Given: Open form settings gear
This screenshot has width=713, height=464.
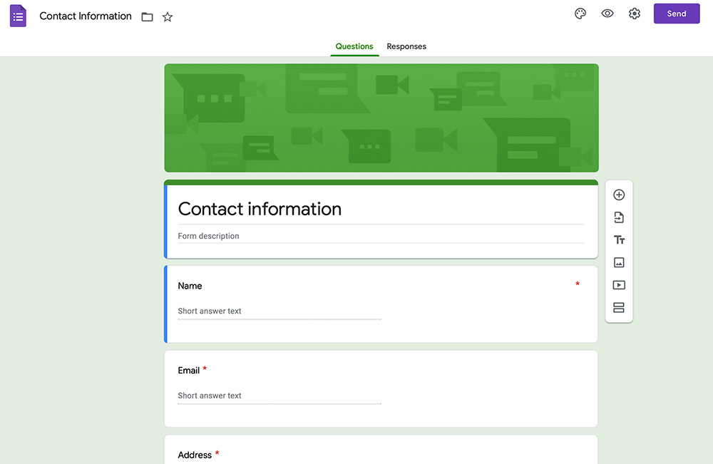Looking at the screenshot, I should [635, 14].
